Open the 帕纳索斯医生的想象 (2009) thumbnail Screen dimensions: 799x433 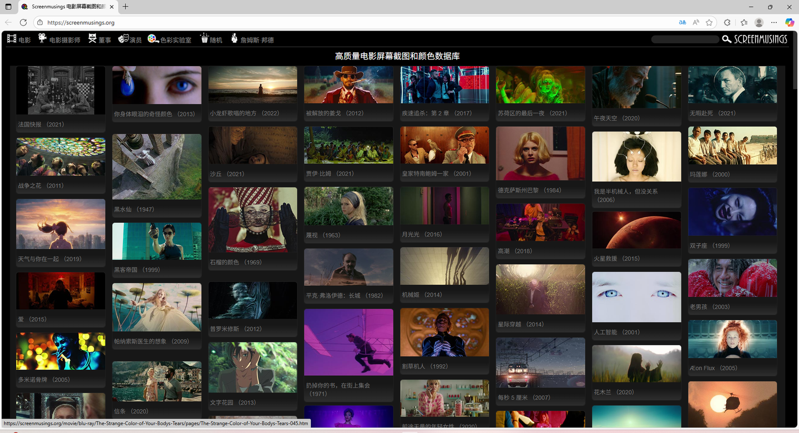157,307
